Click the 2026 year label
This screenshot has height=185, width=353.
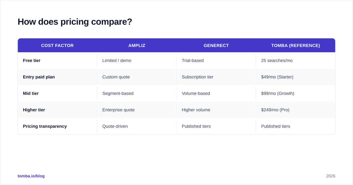pos(331,176)
